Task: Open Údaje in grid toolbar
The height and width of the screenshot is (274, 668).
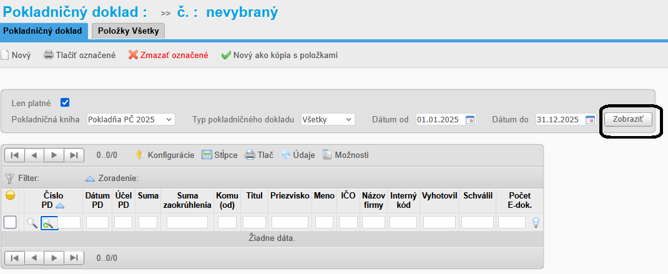Action: click(x=298, y=155)
